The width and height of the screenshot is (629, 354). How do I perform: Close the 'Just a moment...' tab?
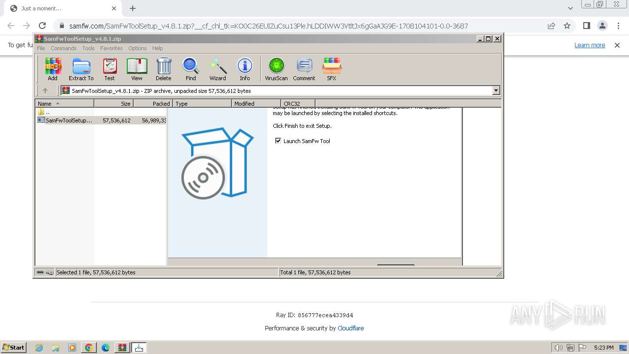point(114,8)
